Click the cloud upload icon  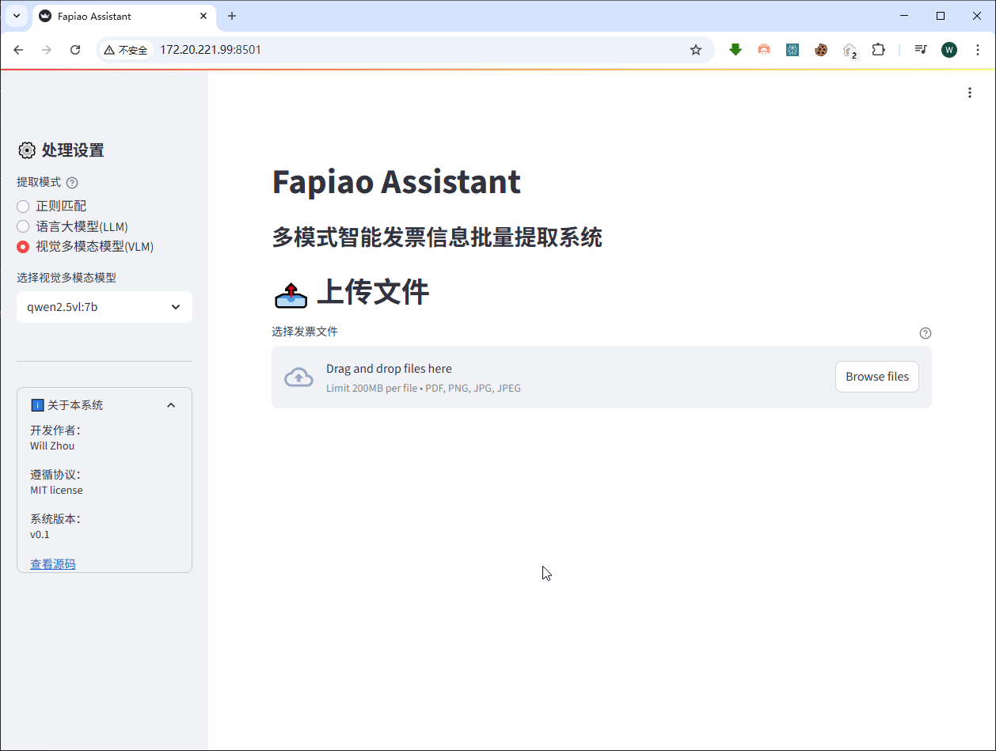[298, 377]
